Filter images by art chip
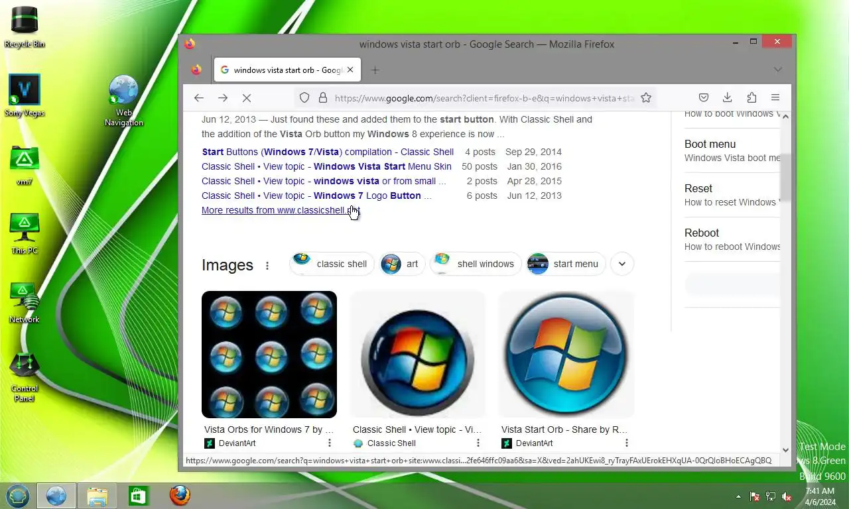The image size is (849, 509). click(403, 264)
